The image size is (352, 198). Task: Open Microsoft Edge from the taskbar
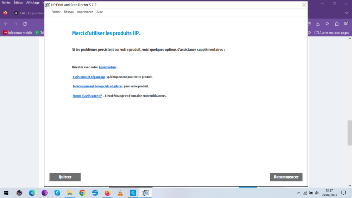pos(32,193)
